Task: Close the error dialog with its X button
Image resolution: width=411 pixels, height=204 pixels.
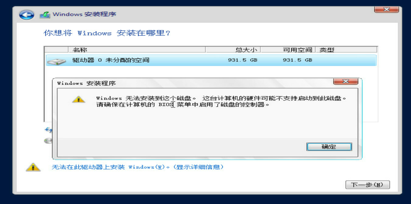Action: point(346,81)
